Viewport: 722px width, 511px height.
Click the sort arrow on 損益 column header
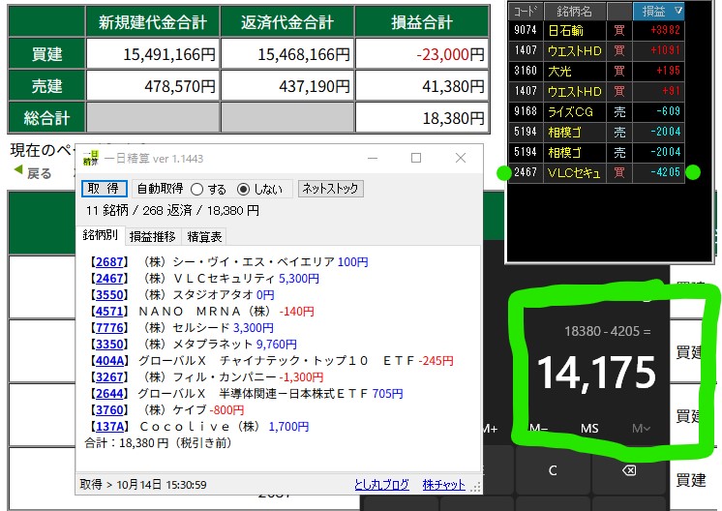pos(677,11)
